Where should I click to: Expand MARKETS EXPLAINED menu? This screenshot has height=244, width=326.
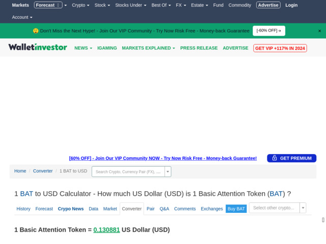pyautogui.click(x=148, y=48)
